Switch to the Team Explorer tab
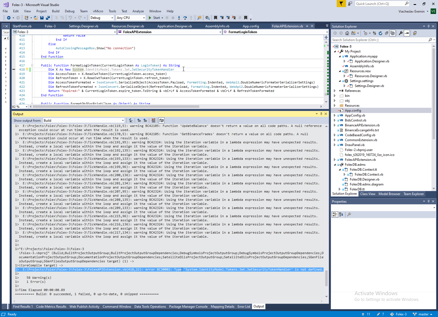The height and width of the screenshot is (317, 438). [x=414, y=194]
